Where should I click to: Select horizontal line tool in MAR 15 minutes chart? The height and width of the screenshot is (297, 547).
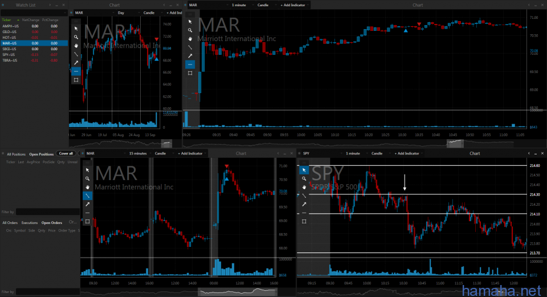pyautogui.click(x=88, y=213)
